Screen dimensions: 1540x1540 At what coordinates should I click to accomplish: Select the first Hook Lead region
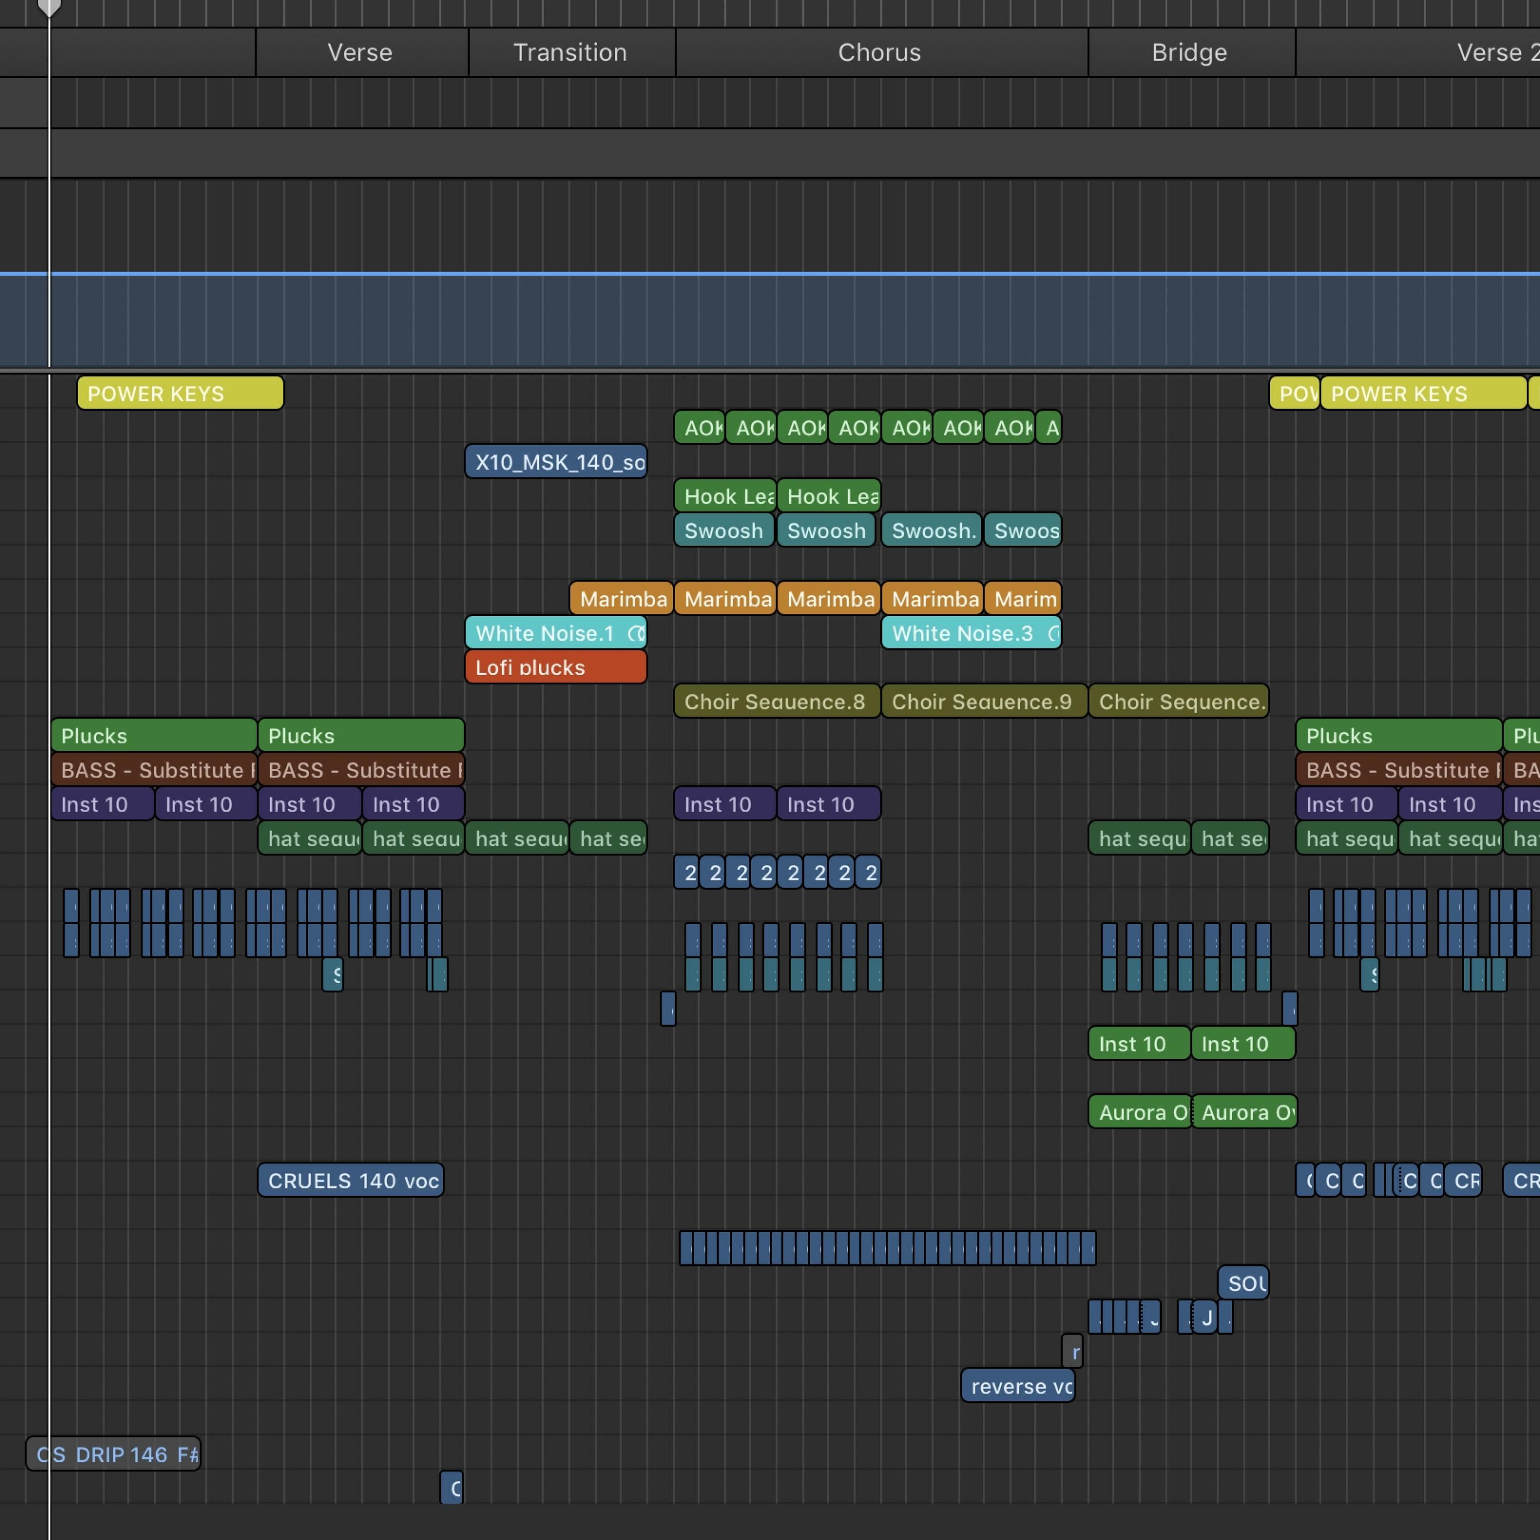pos(725,496)
